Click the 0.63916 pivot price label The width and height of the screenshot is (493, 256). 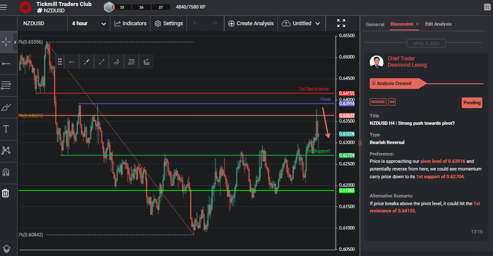[347, 104]
